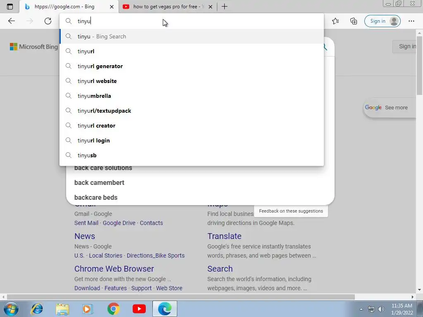Click the horizontal scrollbar thumb

[181, 297]
